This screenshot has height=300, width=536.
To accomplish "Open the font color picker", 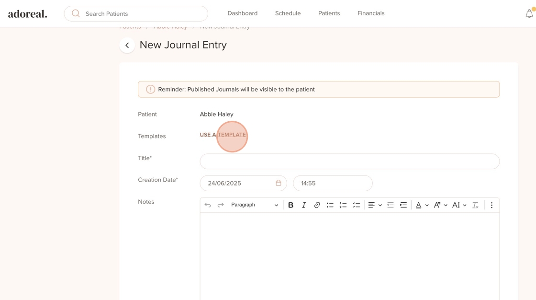I will click(422, 205).
